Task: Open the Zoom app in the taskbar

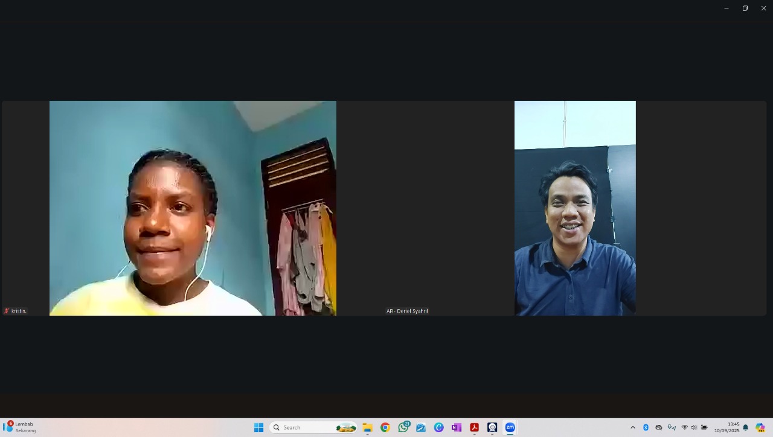Action: (x=510, y=427)
